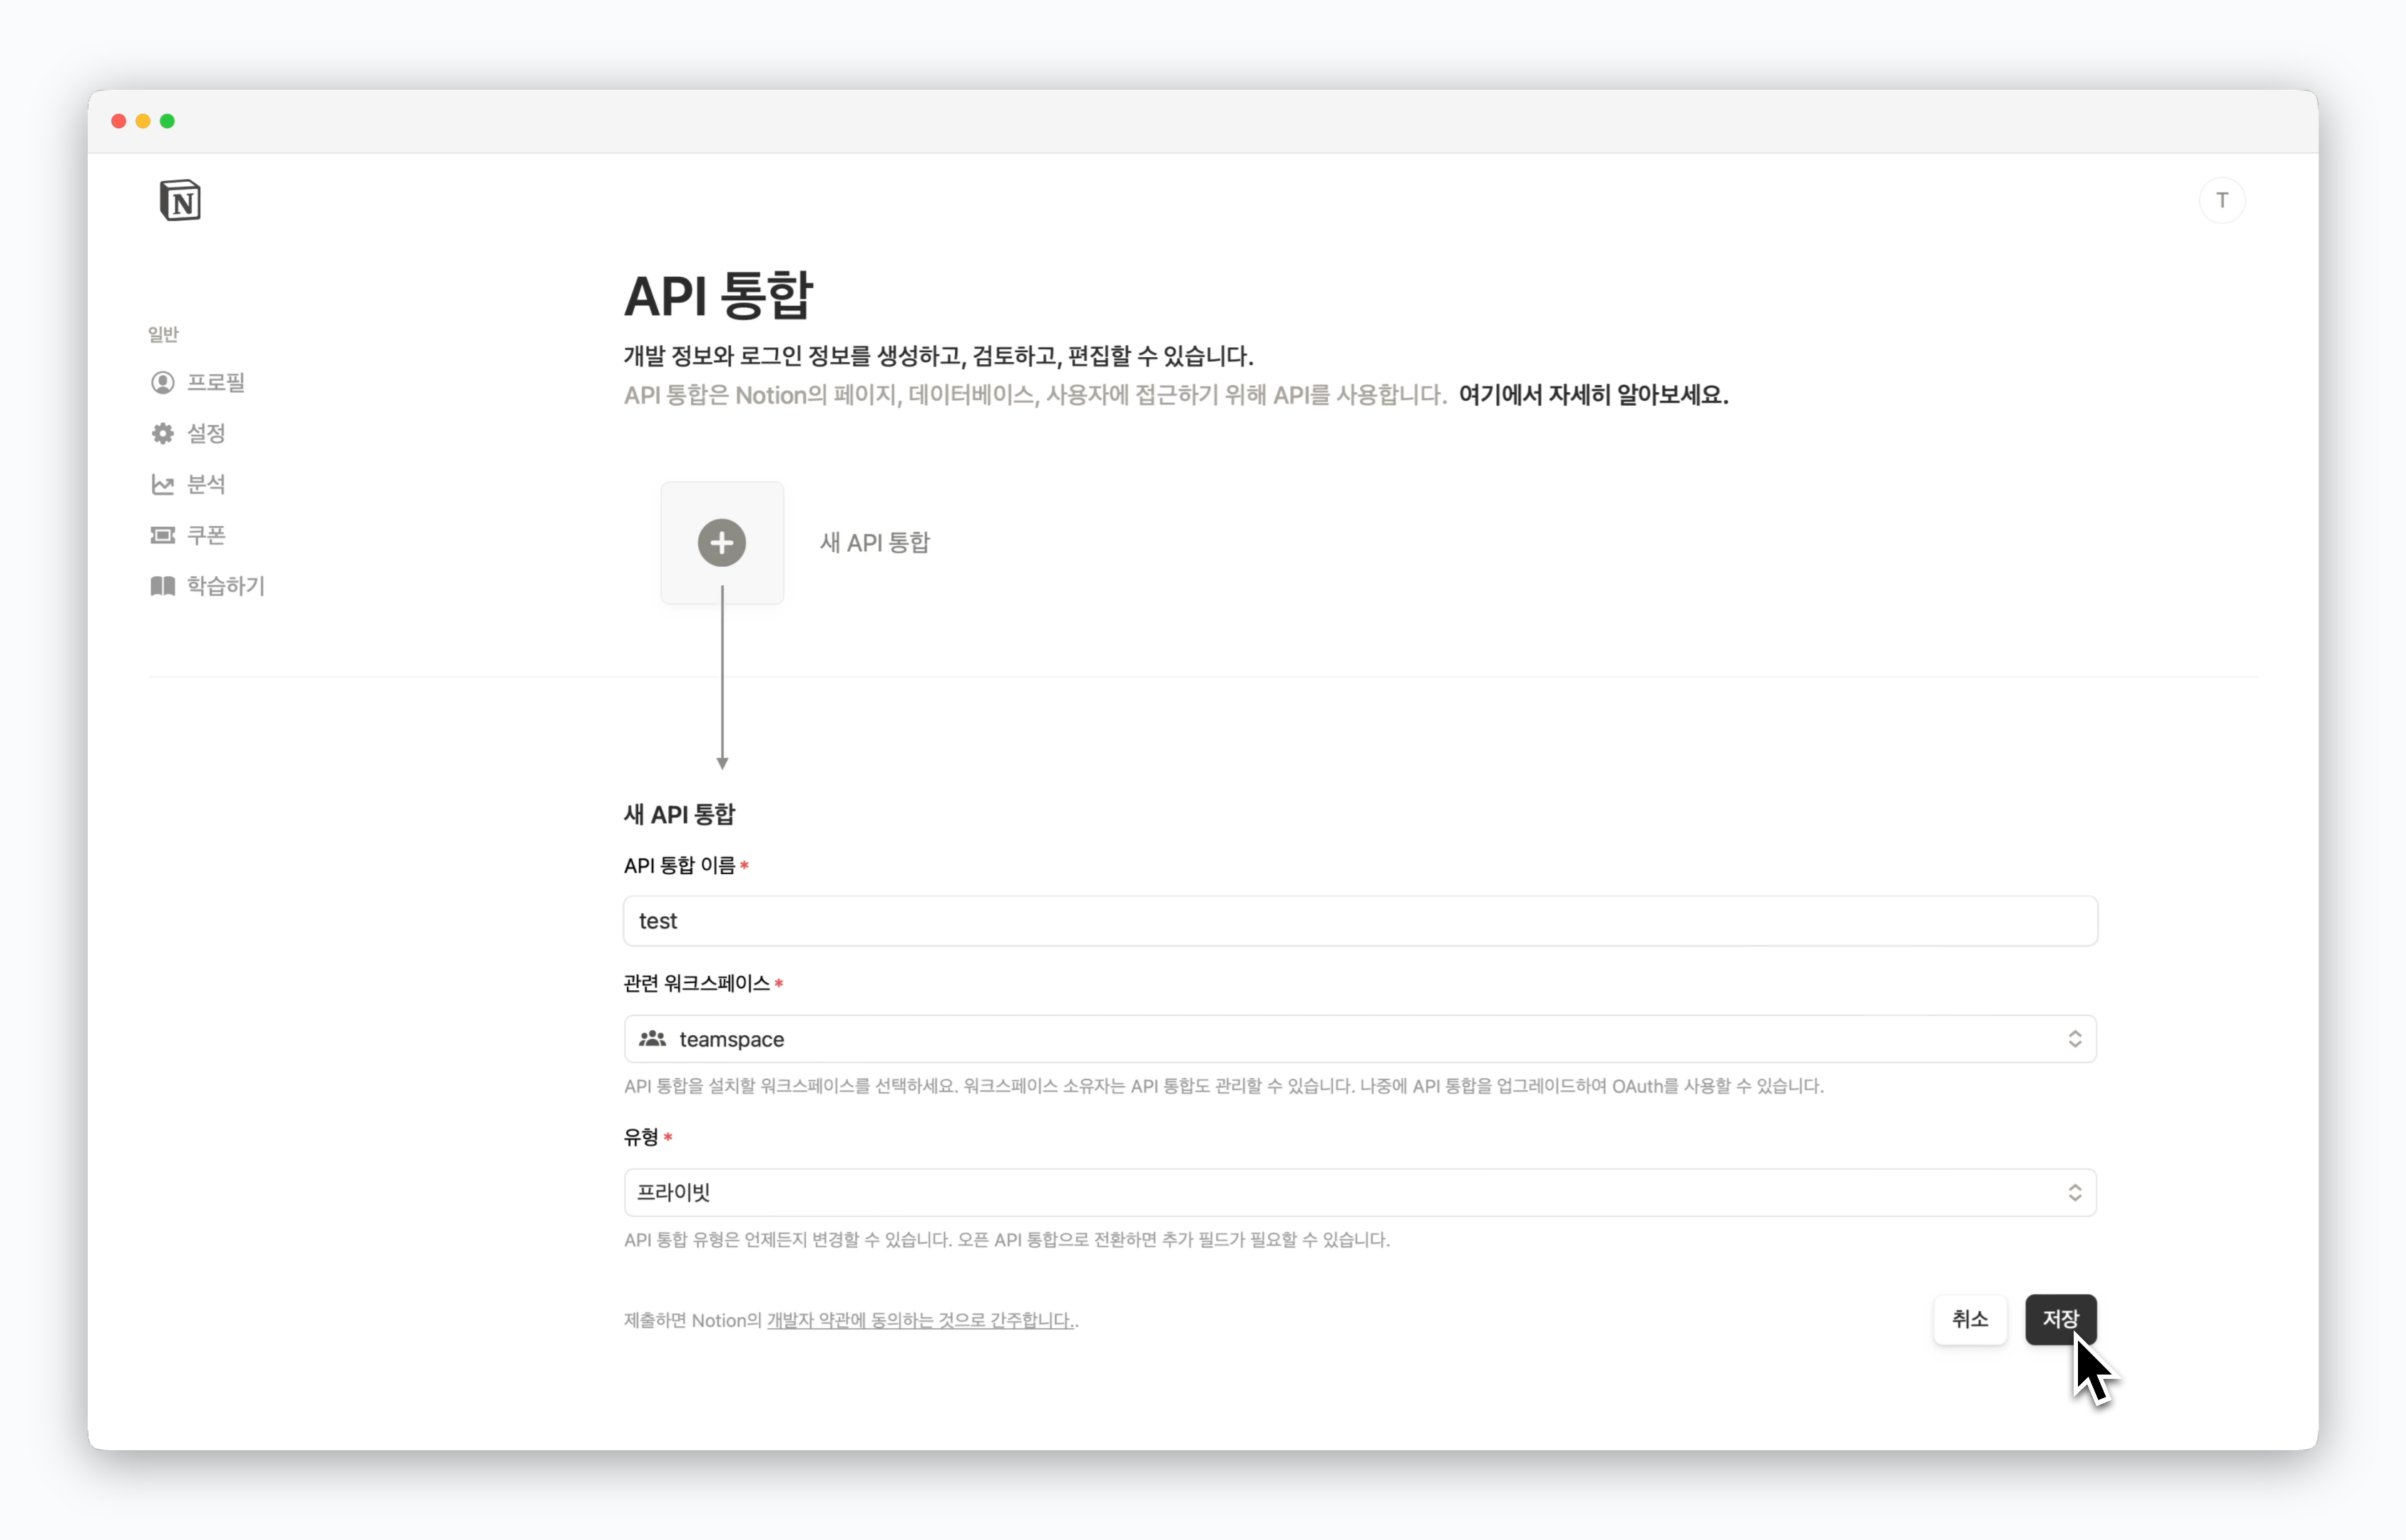Click the teamspace people icon
This screenshot has height=1540, width=2406.
652,1039
